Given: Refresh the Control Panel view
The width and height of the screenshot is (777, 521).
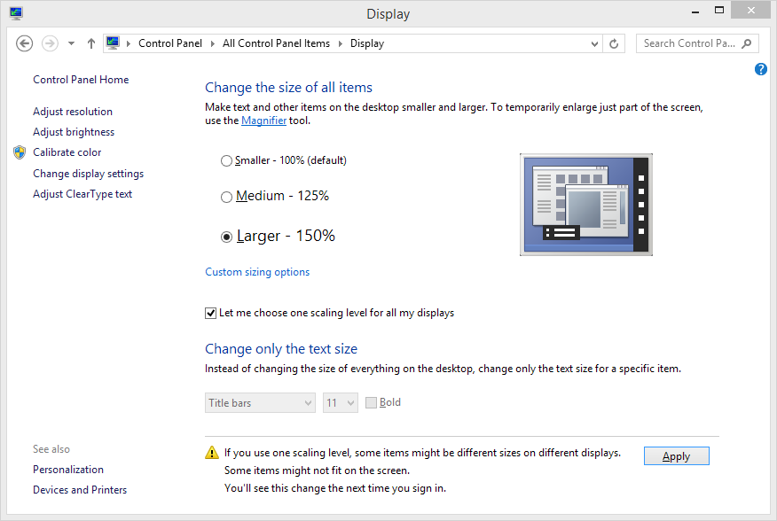Looking at the screenshot, I should tap(614, 43).
